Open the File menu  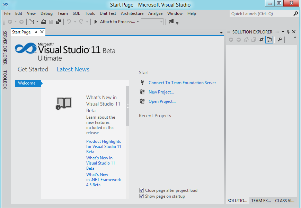click(x=7, y=13)
